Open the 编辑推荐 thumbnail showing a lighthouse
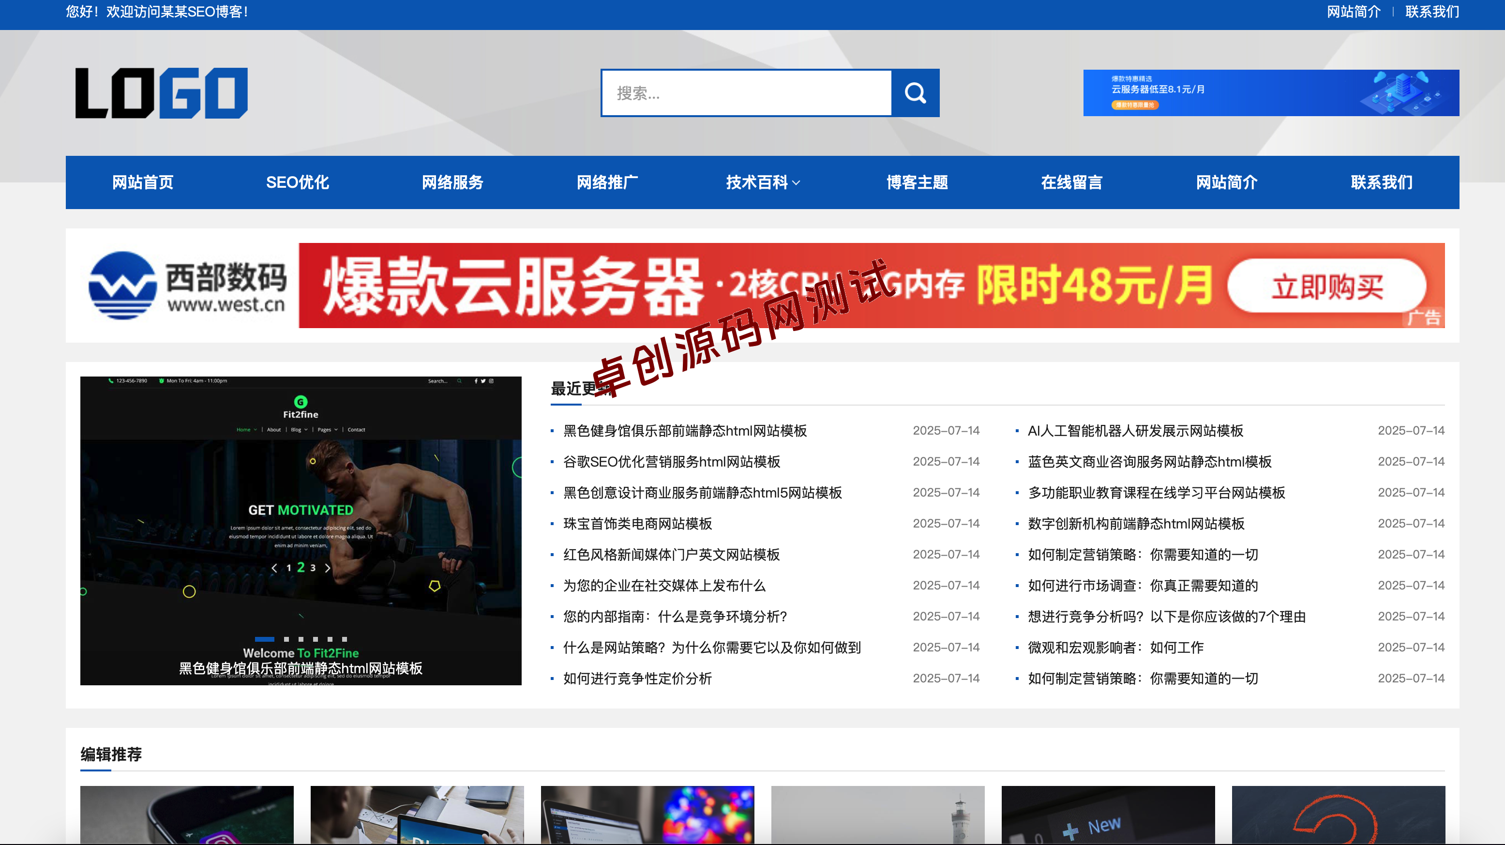Screen dimensions: 1505x845 877,815
